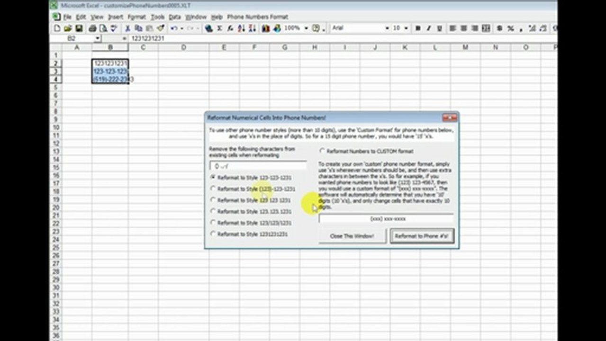
Task: Align cell text right
Action: pyautogui.click(x=475, y=28)
